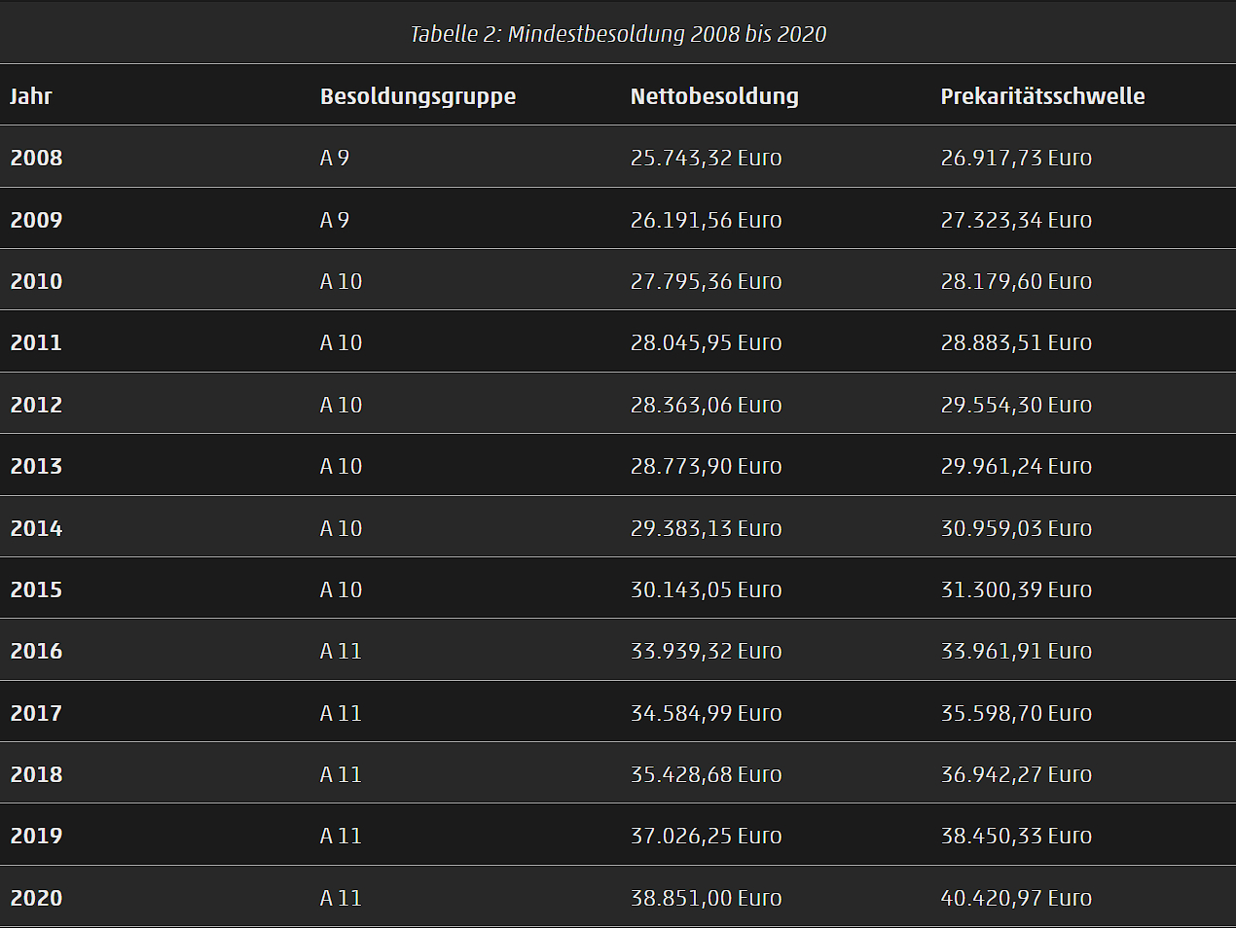The image size is (1236, 928).
Task: Click the year 2014 row label
Action: [x=36, y=528]
